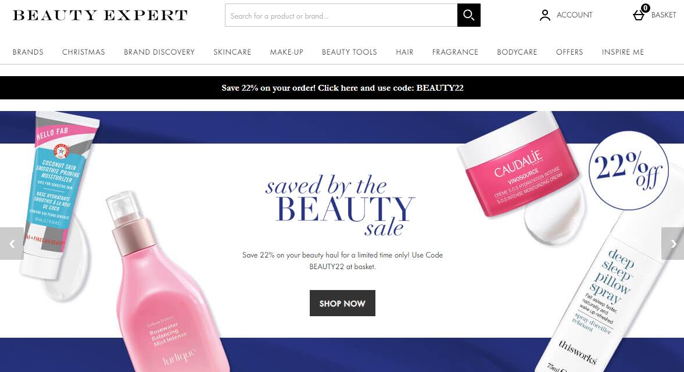Expand the Fragrance navigation menu
Viewport: 684px width, 372px height.
pyautogui.click(x=455, y=52)
